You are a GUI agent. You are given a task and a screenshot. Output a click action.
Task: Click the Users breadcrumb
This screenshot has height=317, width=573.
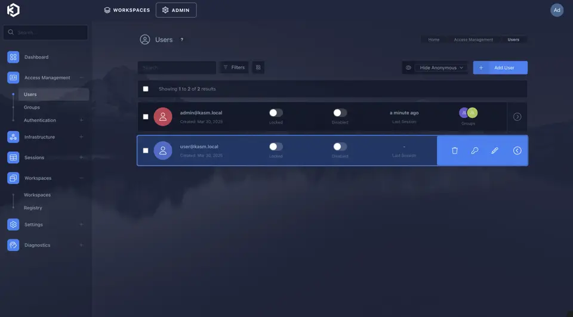pos(513,39)
